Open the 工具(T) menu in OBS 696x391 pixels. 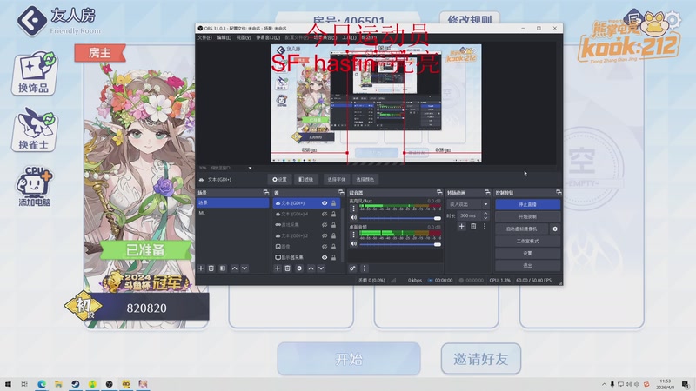pyautogui.click(x=349, y=37)
